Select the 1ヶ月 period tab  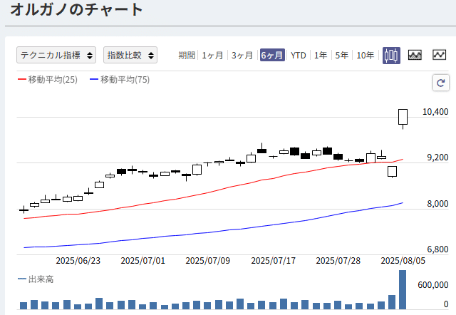(x=212, y=56)
